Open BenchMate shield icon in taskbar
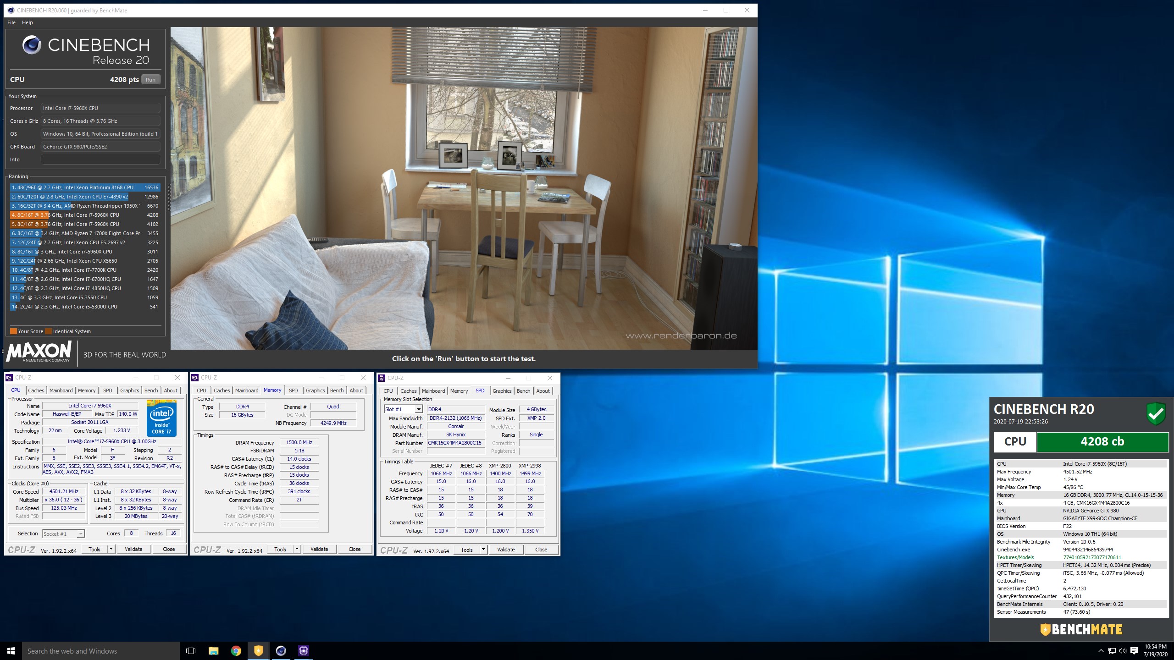The height and width of the screenshot is (660, 1174). click(x=259, y=651)
